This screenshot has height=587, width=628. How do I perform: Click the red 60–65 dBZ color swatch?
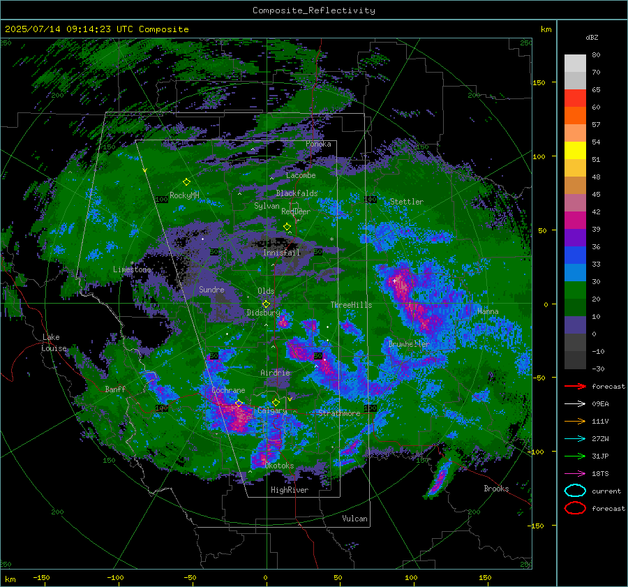click(575, 98)
